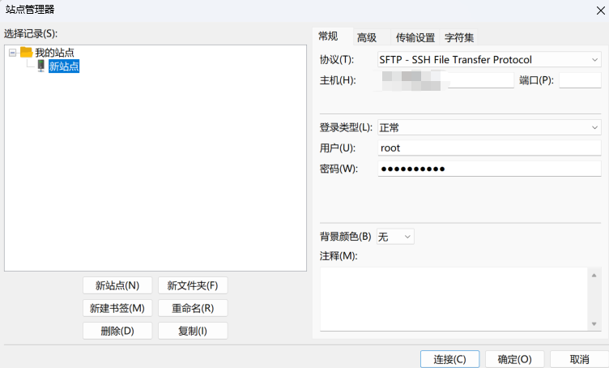The image size is (609, 368).
Task: Select the 常规 tab
Action: 328,36
